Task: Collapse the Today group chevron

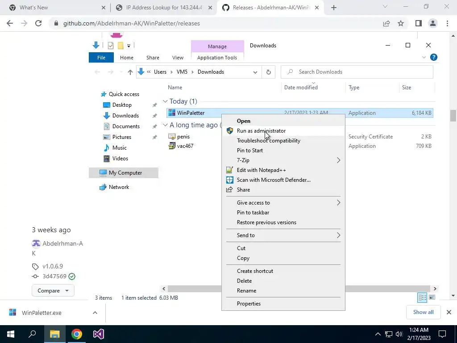Action: click(x=165, y=101)
